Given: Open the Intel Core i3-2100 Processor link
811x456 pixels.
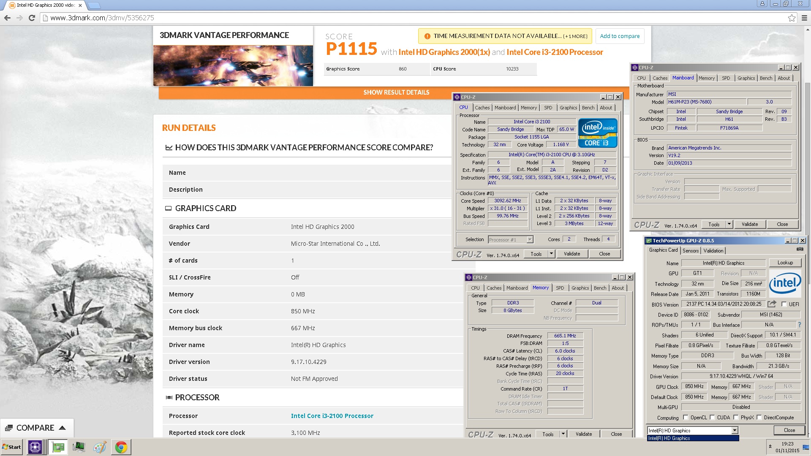Looking at the screenshot, I should tap(332, 416).
